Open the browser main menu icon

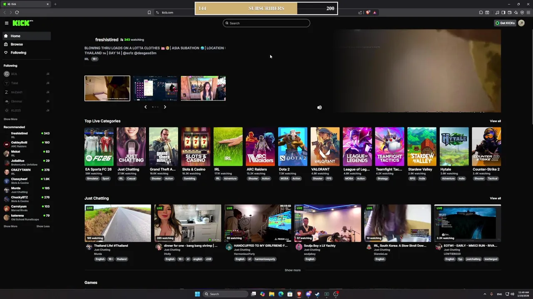point(528,12)
